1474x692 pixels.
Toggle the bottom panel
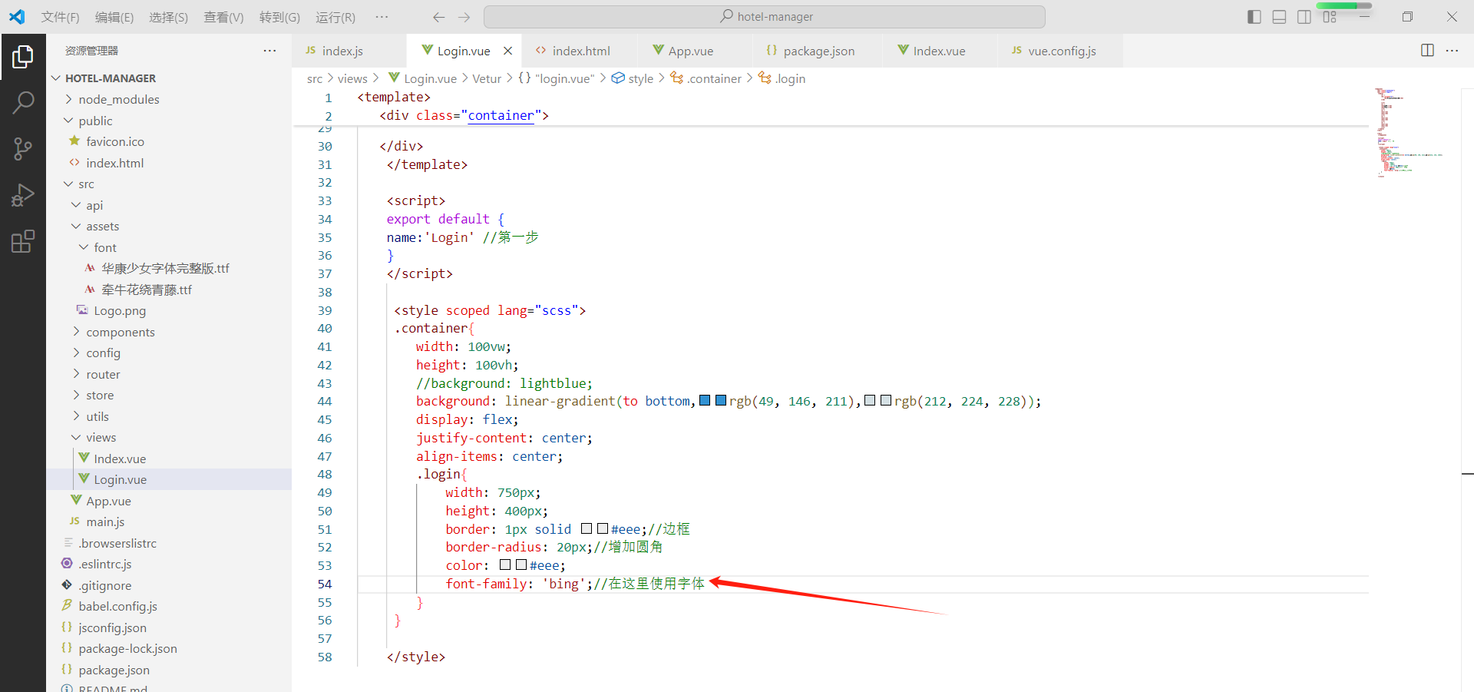pyautogui.click(x=1279, y=17)
